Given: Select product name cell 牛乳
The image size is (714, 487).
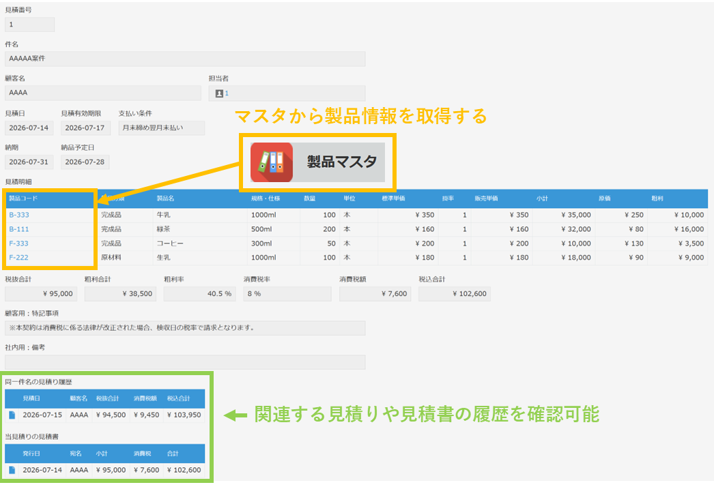Looking at the screenshot, I should [201, 215].
